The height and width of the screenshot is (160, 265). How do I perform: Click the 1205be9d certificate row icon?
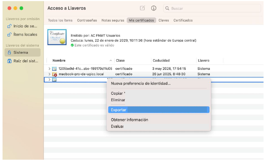pyautogui.click(x=55, y=69)
